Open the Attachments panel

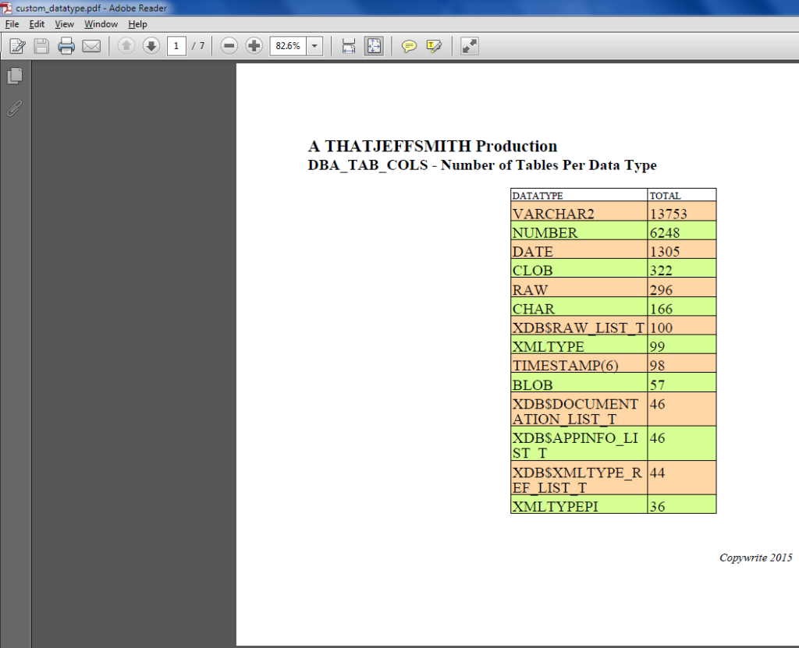(x=13, y=108)
